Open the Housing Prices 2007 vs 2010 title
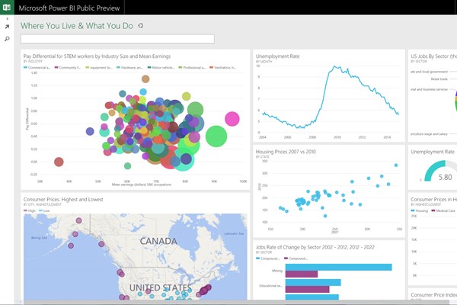The width and height of the screenshot is (457, 305). [286, 152]
